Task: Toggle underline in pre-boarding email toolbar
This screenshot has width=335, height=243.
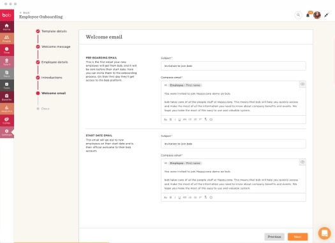Action: 179,120
